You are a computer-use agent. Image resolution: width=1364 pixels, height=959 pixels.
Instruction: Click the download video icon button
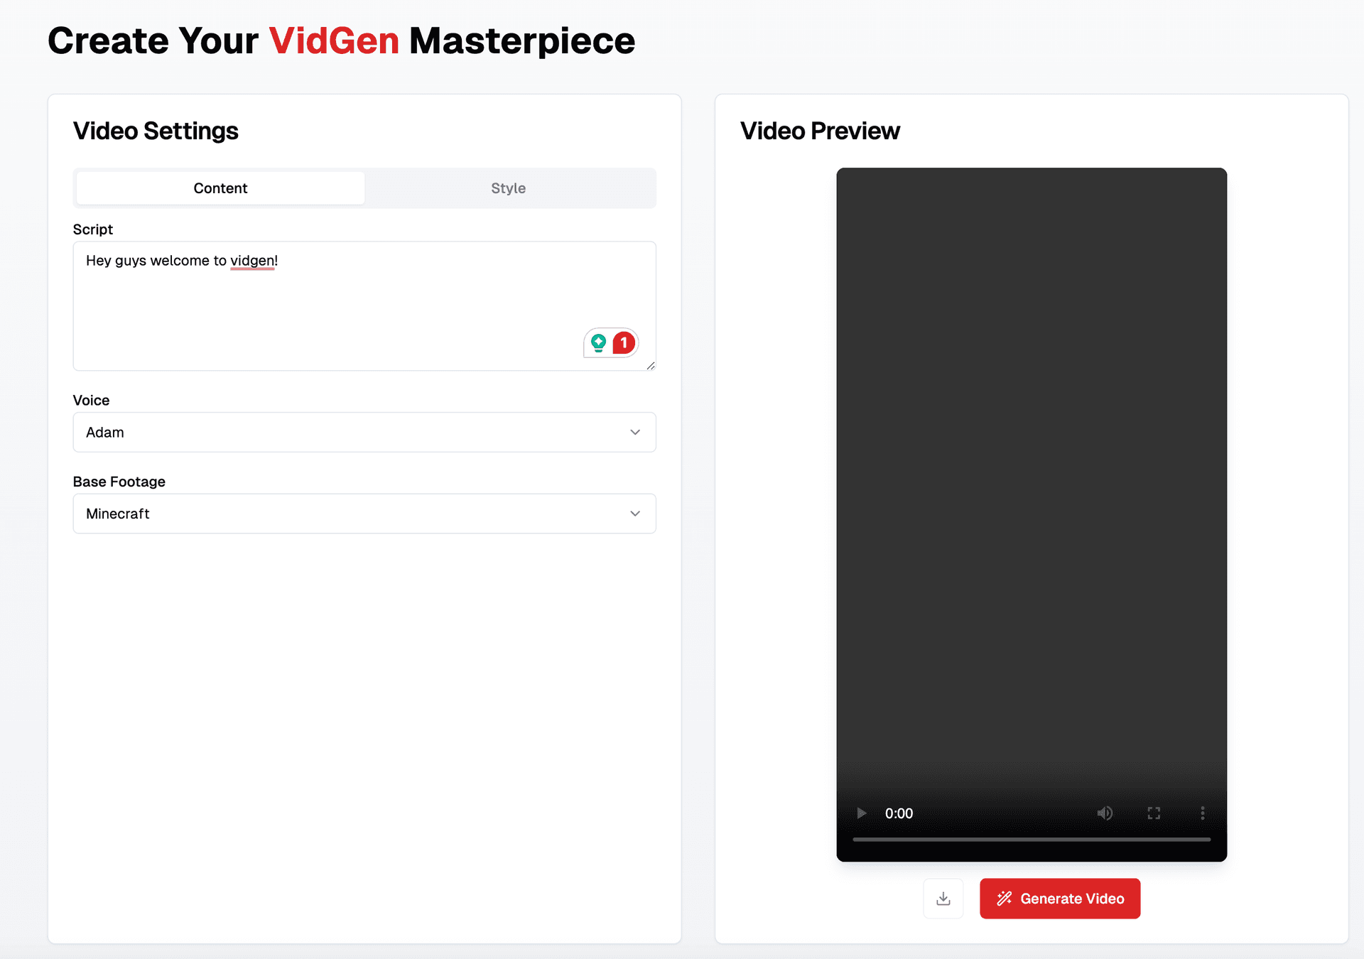[943, 899]
